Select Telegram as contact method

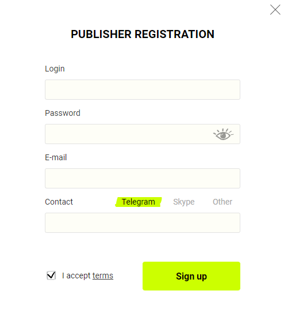pyautogui.click(x=139, y=202)
